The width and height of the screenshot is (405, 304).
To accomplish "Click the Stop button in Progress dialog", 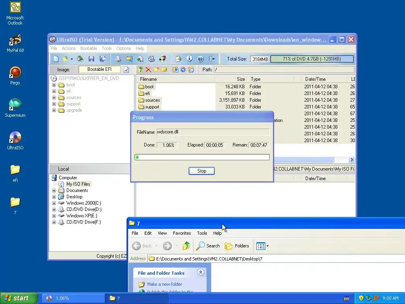I will coord(201,171).
